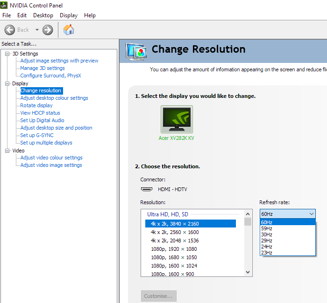Click the Customise... button

point(159,296)
